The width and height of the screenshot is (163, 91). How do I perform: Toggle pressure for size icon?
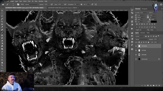point(92,5)
